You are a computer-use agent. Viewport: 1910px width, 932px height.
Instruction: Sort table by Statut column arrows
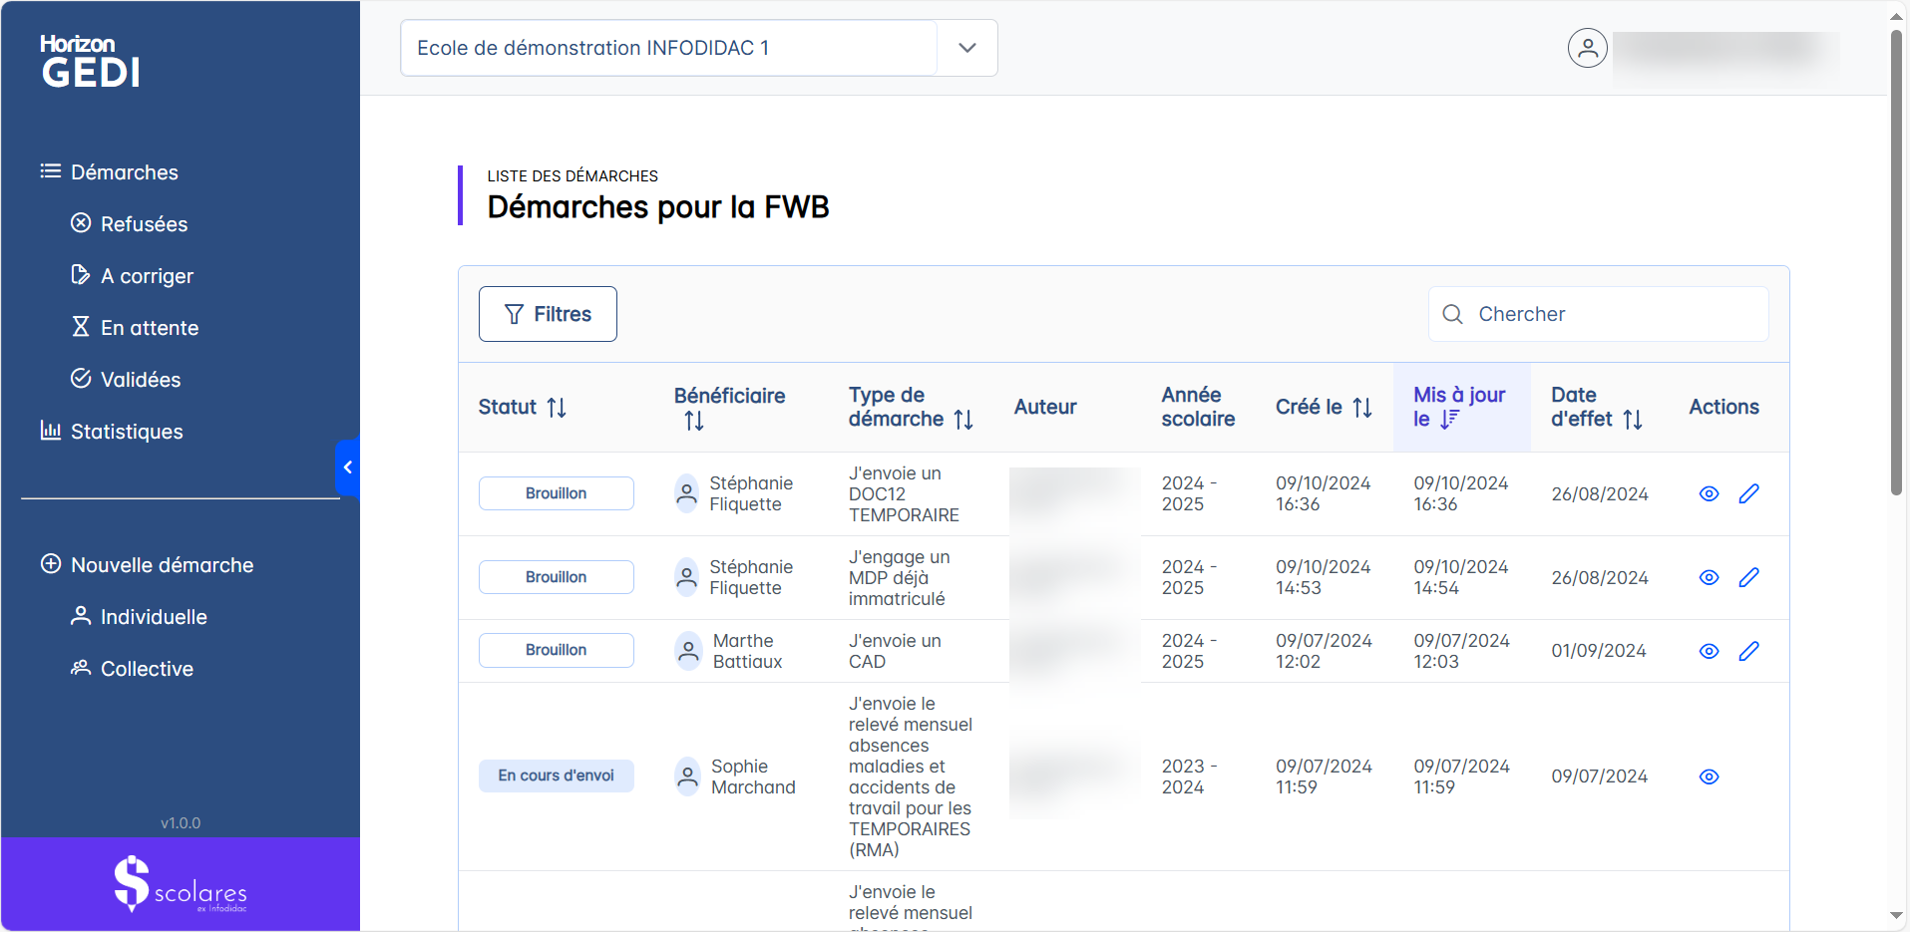click(x=557, y=408)
